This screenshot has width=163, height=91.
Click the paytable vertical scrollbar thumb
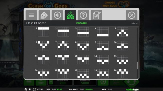(138, 66)
